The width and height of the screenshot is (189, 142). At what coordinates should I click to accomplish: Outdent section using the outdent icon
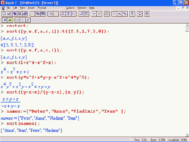(x=81, y=14)
